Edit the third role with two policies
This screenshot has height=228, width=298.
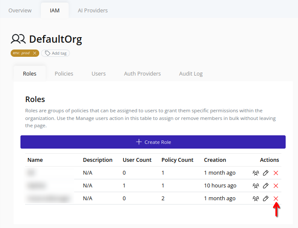click(x=266, y=199)
